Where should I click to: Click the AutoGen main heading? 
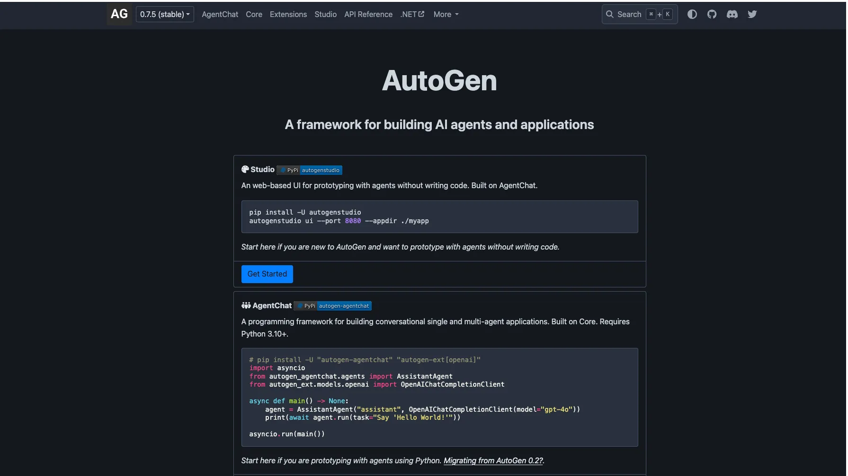[439, 80]
